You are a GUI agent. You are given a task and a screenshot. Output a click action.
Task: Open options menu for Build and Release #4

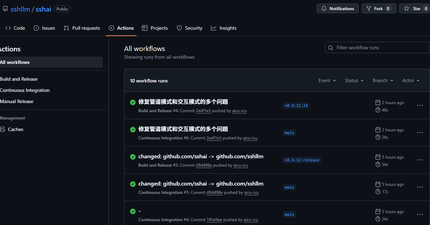420,105
